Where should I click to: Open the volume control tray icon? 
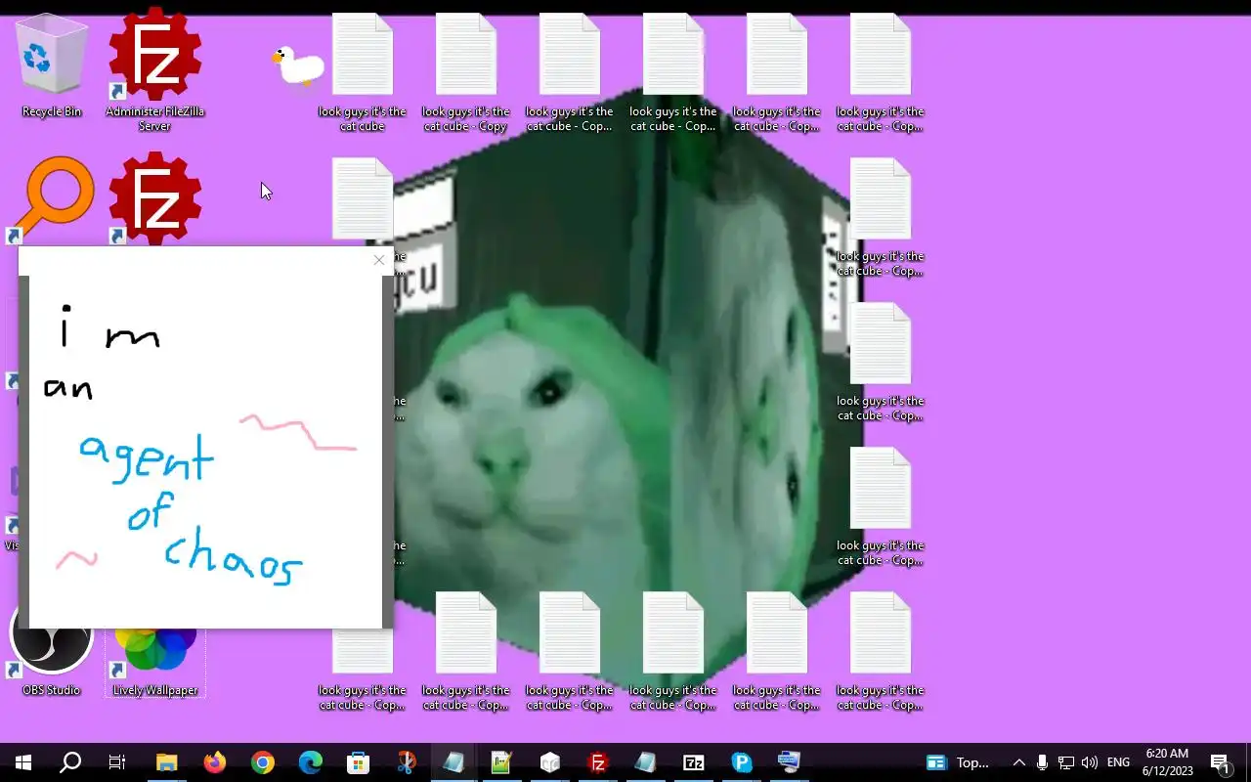(x=1090, y=762)
